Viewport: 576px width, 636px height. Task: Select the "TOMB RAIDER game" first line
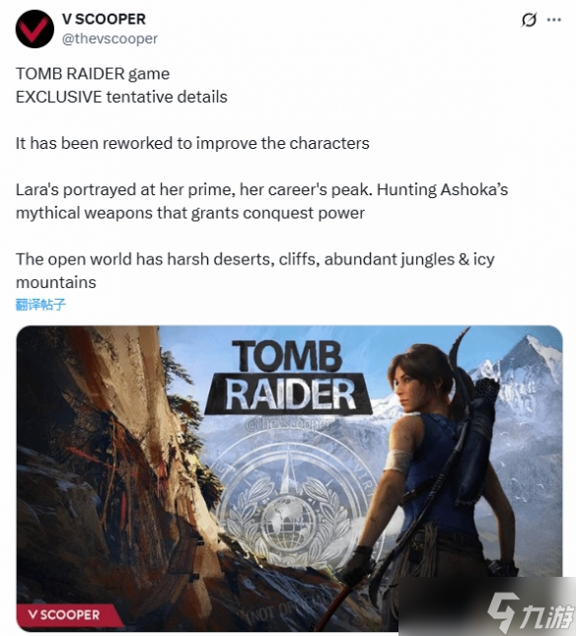tap(93, 74)
